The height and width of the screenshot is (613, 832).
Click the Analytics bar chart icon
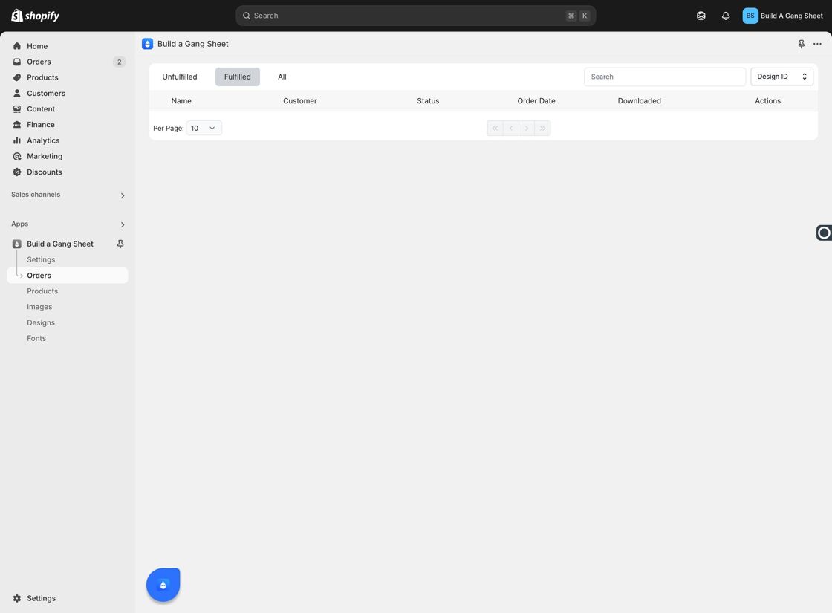pyautogui.click(x=17, y=140)
